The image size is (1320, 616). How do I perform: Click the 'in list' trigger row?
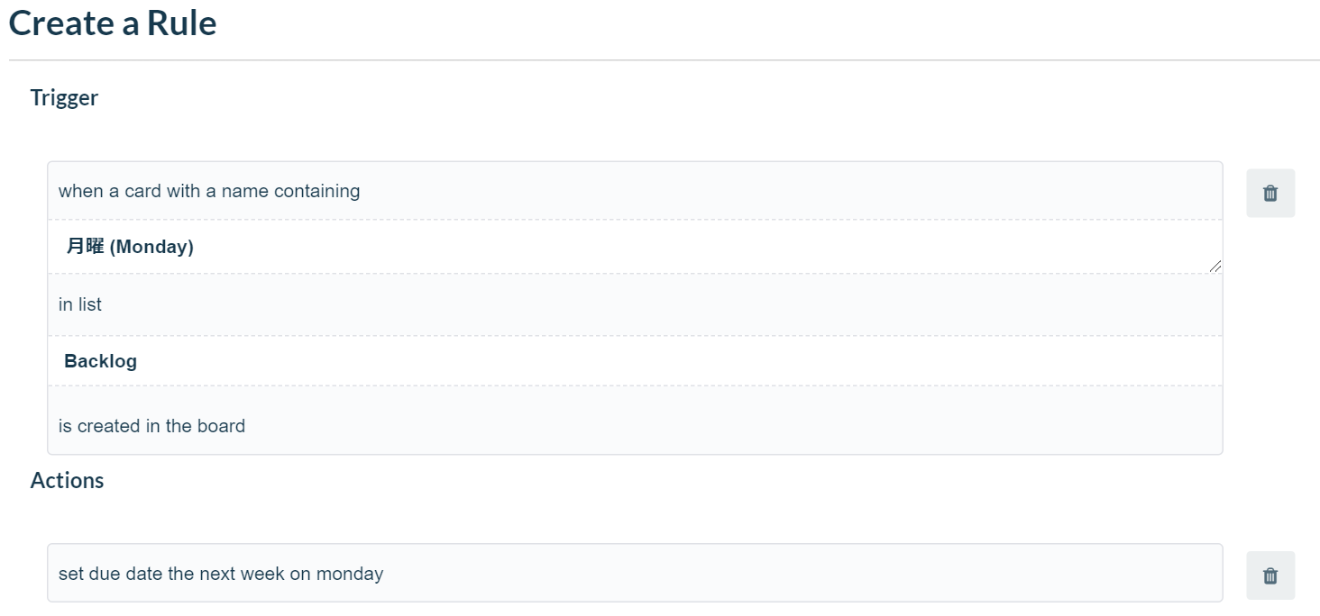635,304
